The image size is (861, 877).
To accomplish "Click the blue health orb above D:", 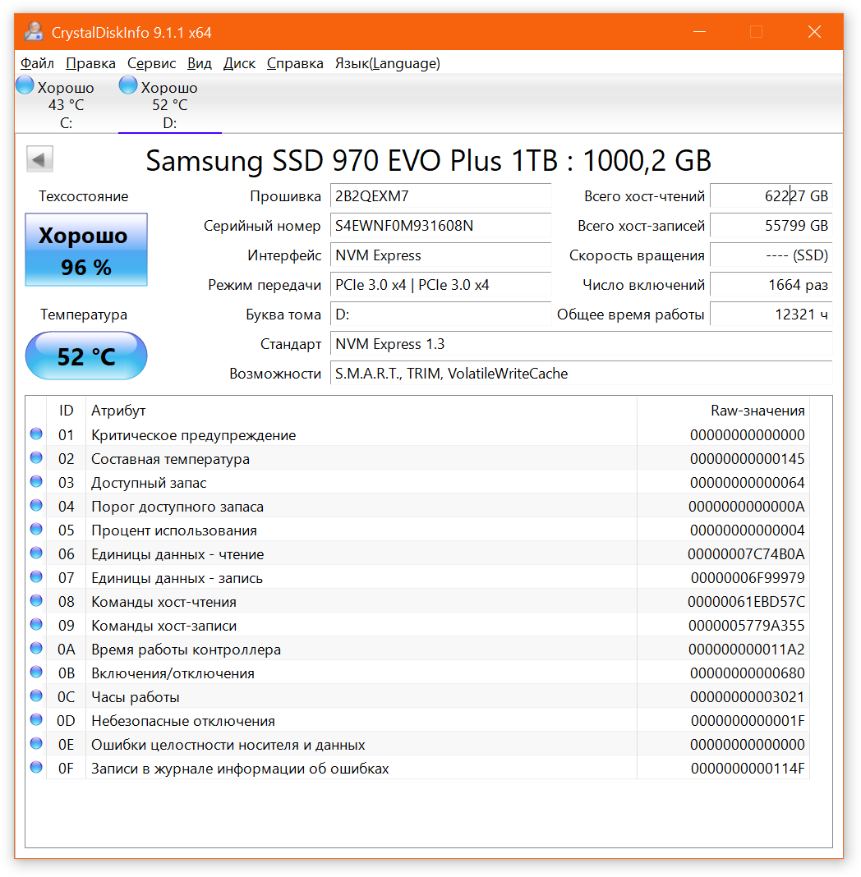I will pyautogui.click(x=128, y=85).
